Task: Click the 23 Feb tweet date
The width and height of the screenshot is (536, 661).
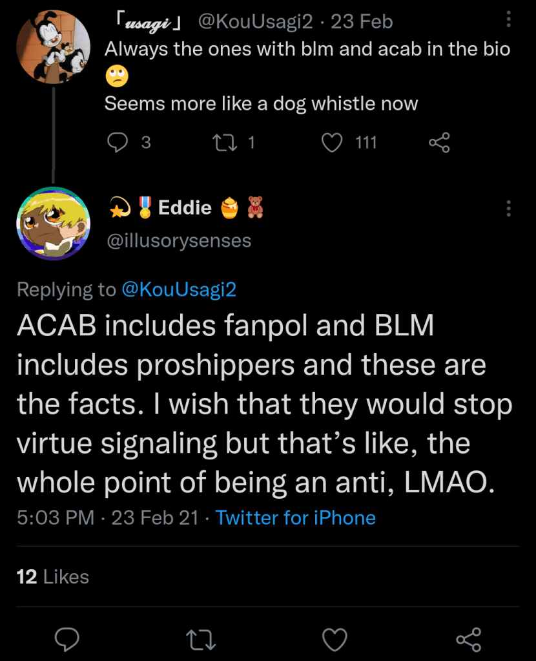Action: click(362, 22)
